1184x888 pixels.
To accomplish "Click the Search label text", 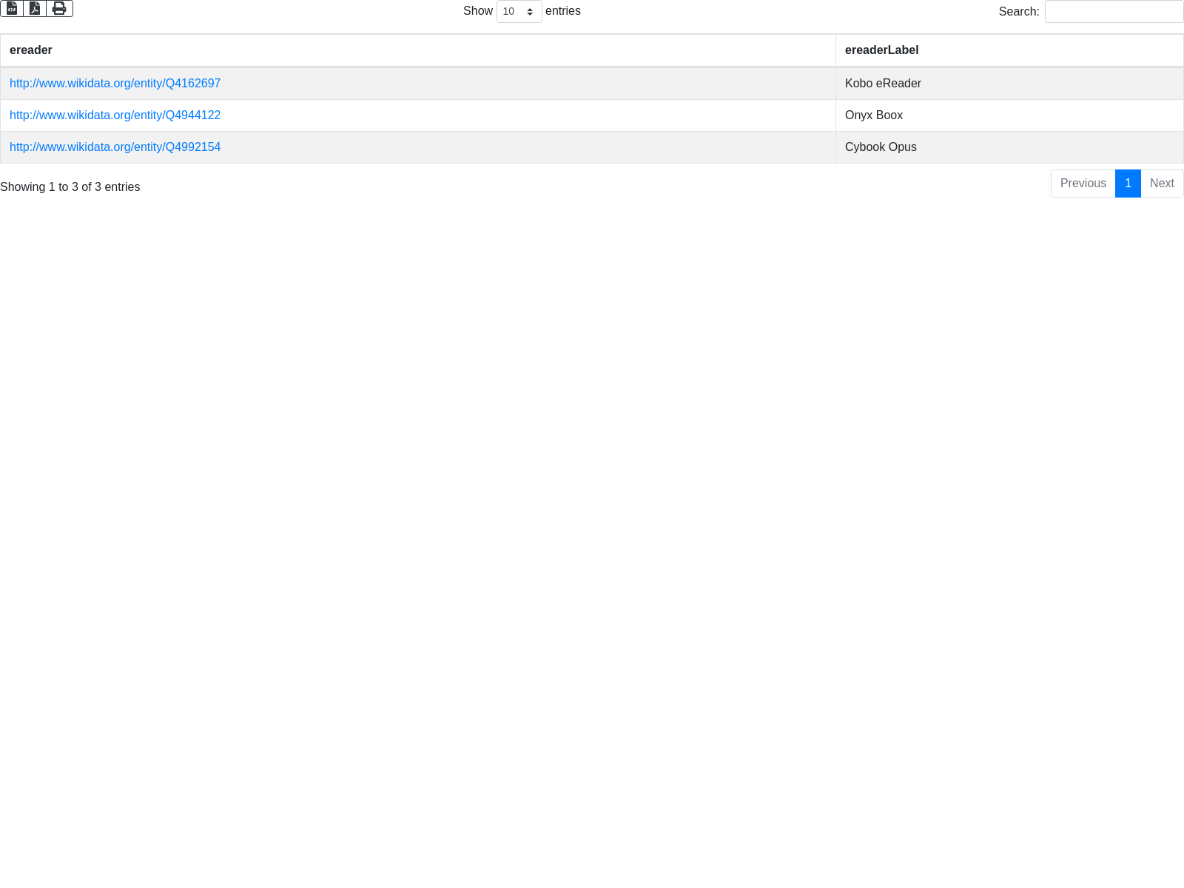I will 1018,12.
